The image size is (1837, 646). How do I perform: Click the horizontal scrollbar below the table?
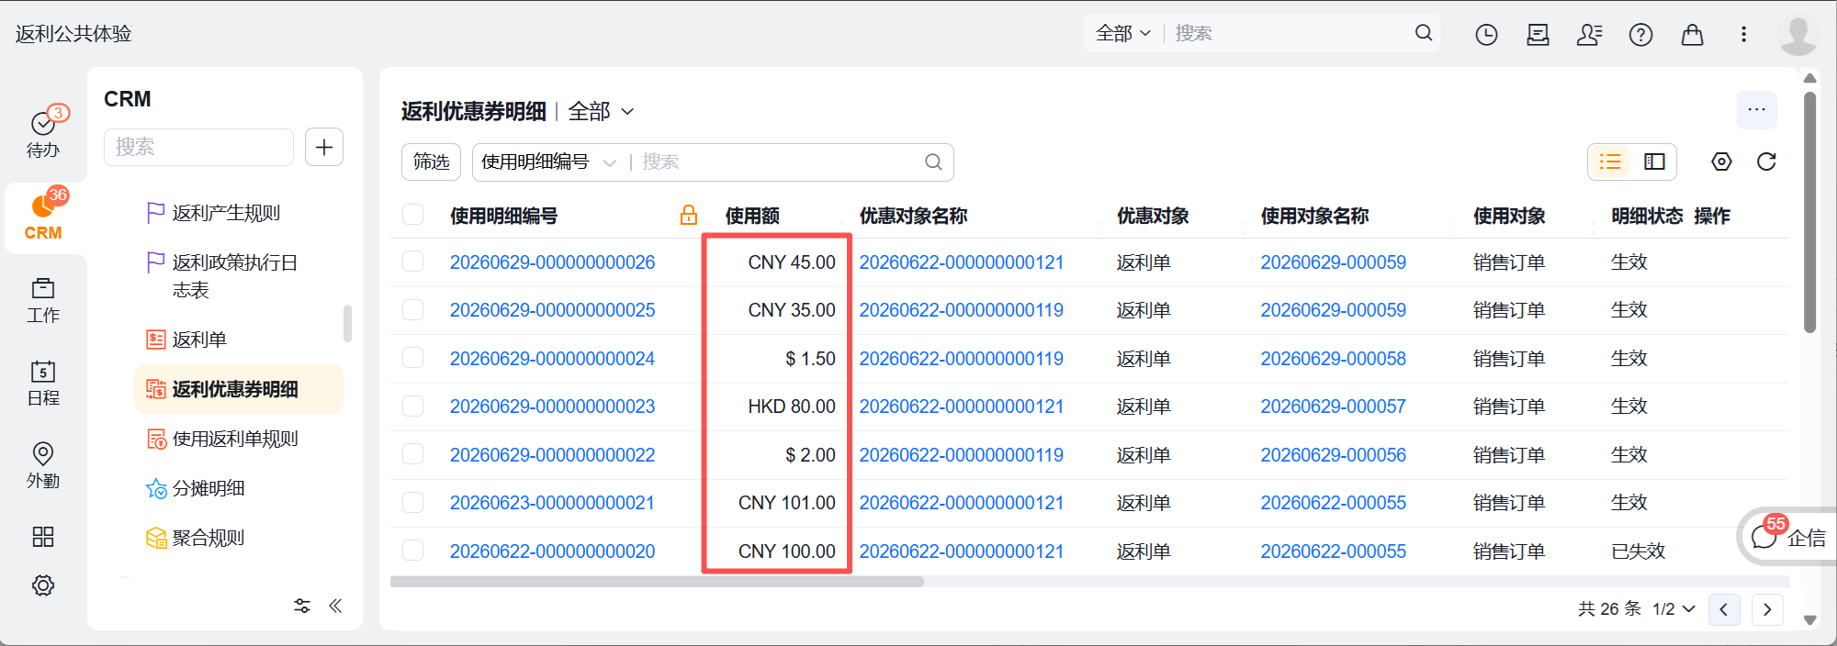pos(657,582)
